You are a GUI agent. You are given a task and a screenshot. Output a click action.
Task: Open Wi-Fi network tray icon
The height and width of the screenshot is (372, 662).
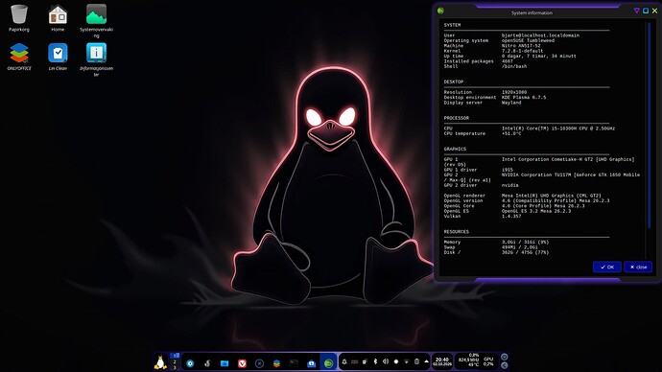coord(406,361)
